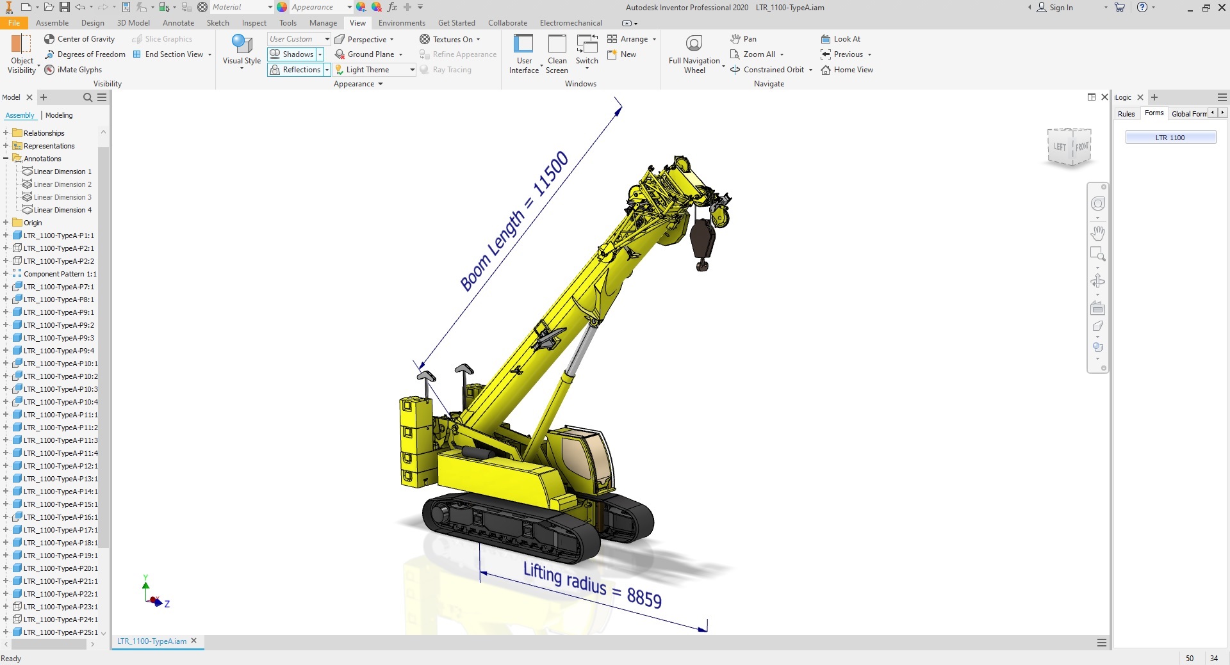Click the Degrees of Freedom icon

tap(49, 54)
